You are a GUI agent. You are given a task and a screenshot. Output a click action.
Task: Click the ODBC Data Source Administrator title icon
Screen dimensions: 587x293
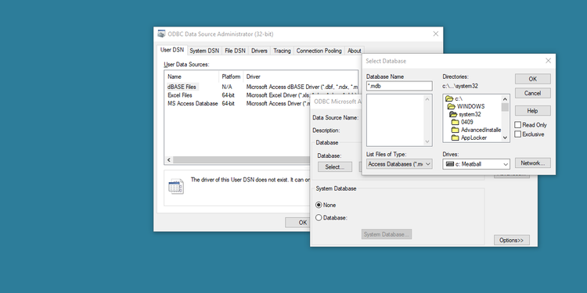(x=161, y=34)
